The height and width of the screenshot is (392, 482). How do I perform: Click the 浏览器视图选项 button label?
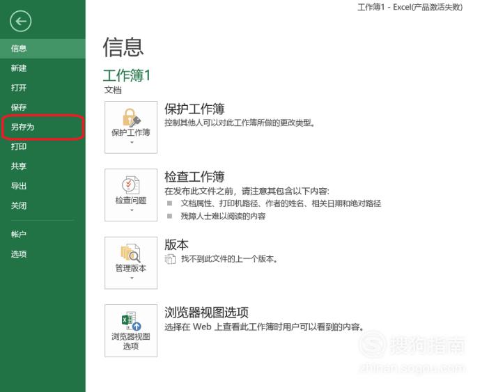[131, 341]
